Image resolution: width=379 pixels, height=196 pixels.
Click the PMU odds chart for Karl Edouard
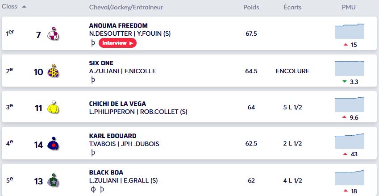350,141
